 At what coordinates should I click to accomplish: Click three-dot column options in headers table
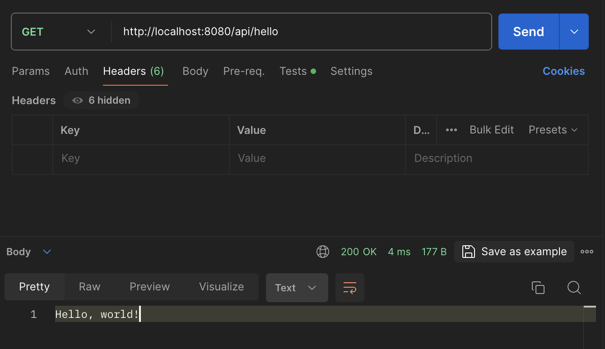451,130
